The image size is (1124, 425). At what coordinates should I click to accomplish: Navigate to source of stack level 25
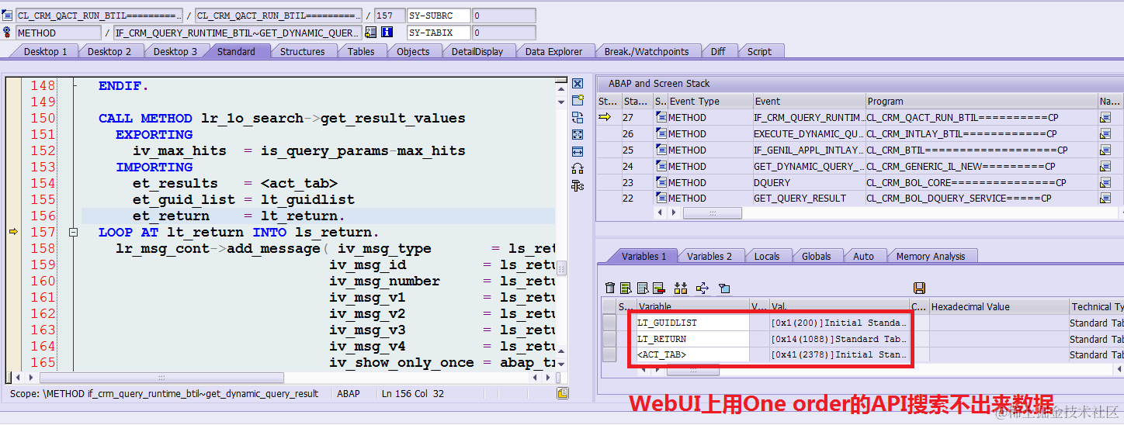1105,150
